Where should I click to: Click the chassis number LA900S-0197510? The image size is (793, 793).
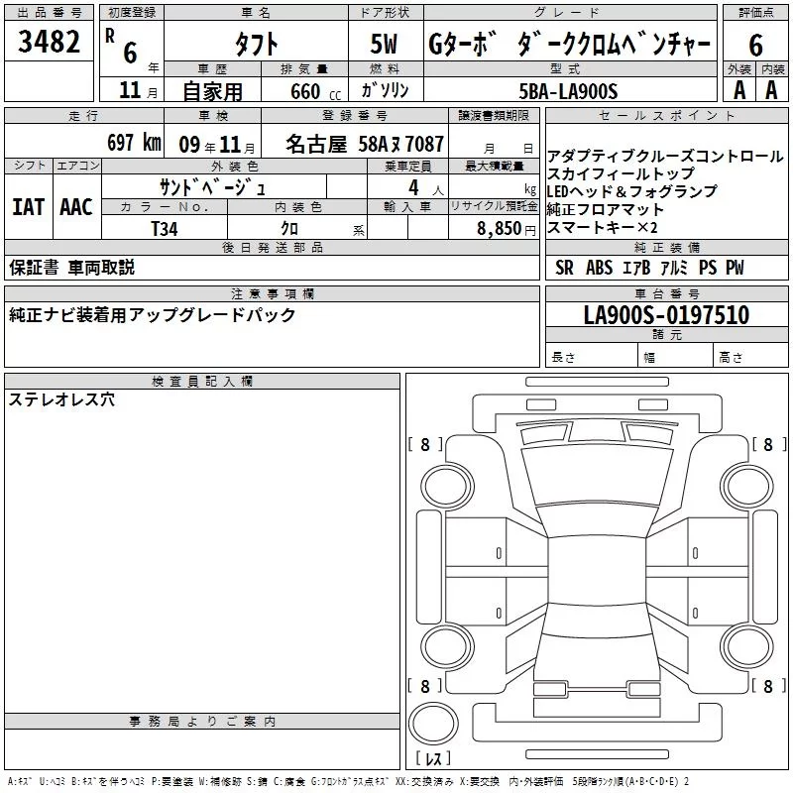click(x=666, y=314)
